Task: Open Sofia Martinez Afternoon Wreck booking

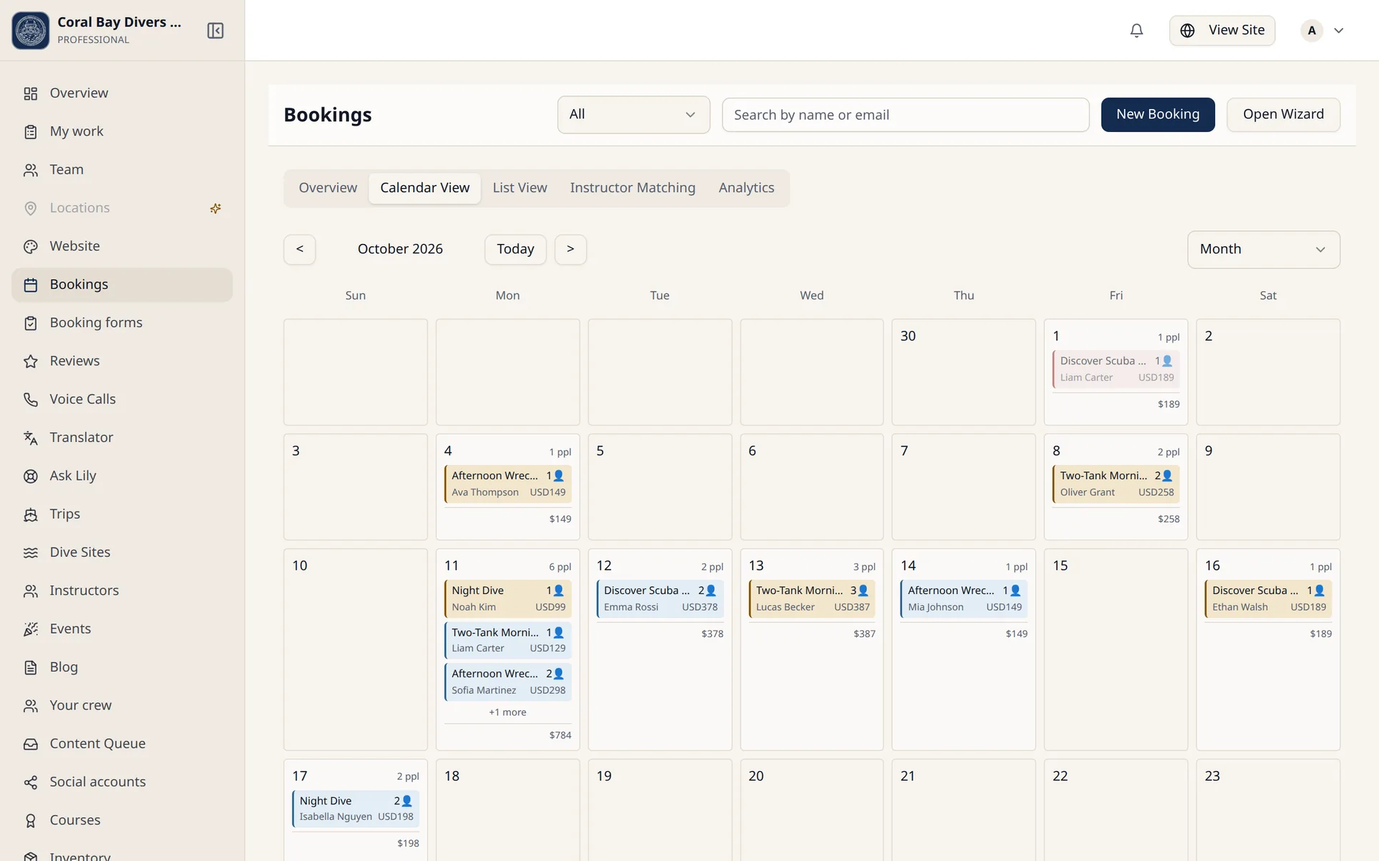Action: tap(507, 682)
